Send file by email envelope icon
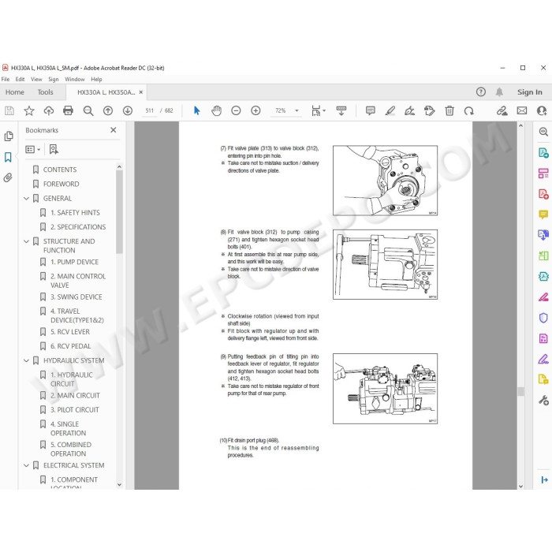552x552 pixels. [x=522, y=111]
